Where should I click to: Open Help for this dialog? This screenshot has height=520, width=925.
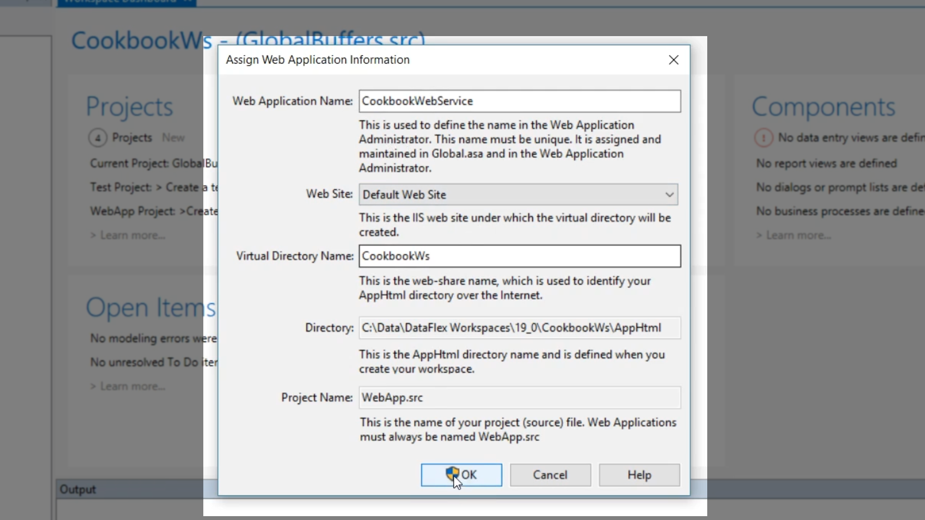pos(639,475)
